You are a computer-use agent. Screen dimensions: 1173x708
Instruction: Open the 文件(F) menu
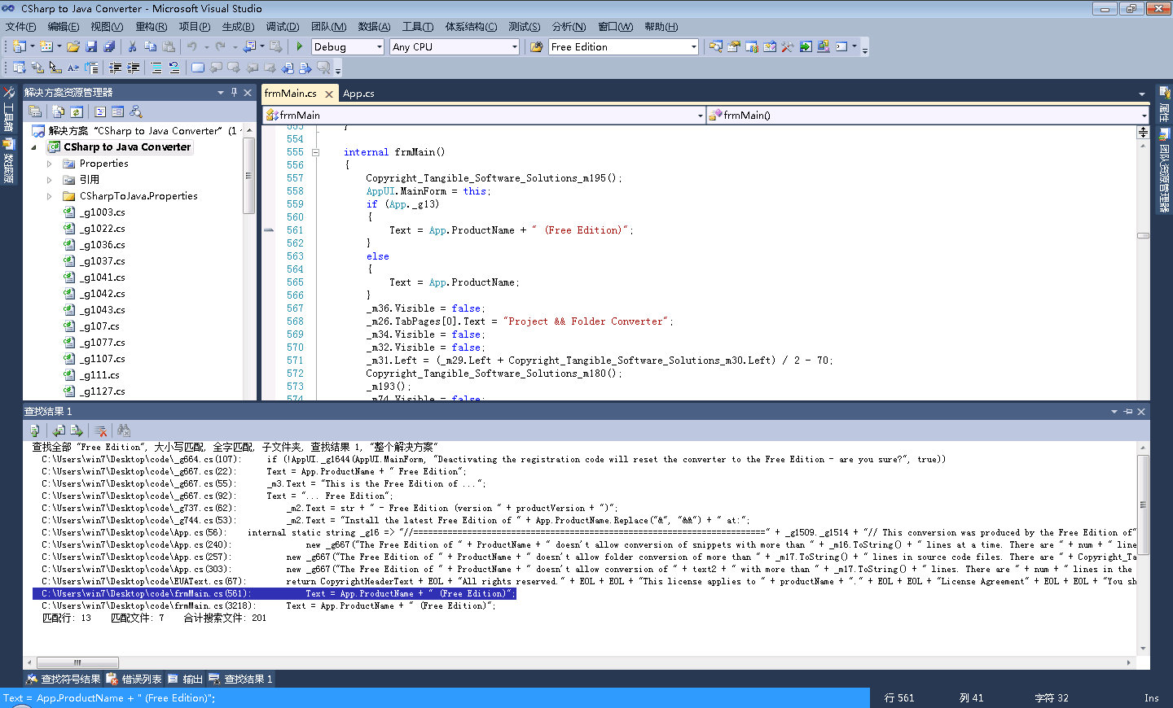pyautogui.click(x=20, y=27)
